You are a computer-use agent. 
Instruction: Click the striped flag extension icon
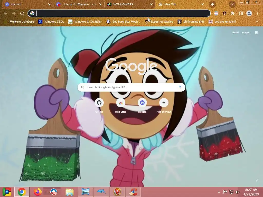pyautogui.click(x=216, y=13)
